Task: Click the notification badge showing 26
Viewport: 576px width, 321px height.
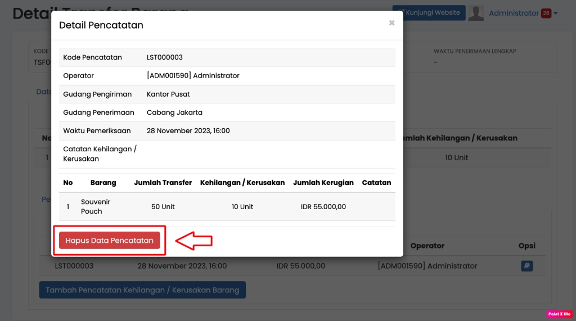Action: pyautogui.click(x=546, y=13)
